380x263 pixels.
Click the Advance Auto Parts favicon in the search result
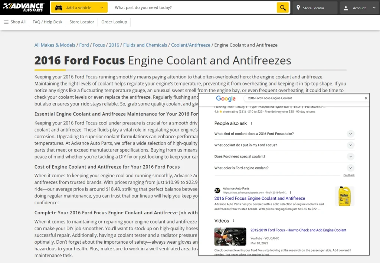coord(217,191)
